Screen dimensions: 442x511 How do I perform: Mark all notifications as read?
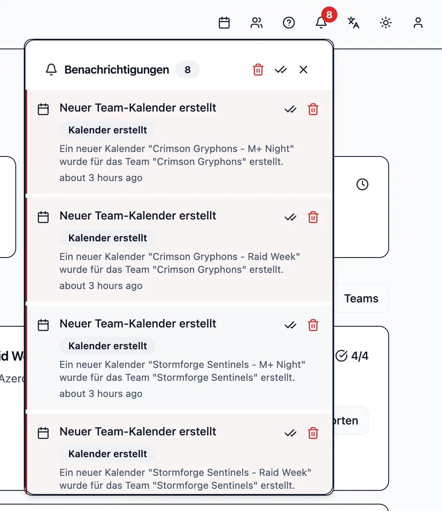281,70
